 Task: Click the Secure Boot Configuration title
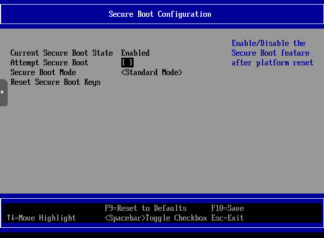pos(160,14)
